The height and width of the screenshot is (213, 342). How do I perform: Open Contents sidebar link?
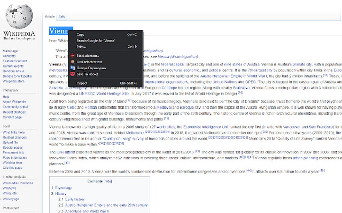9,56
